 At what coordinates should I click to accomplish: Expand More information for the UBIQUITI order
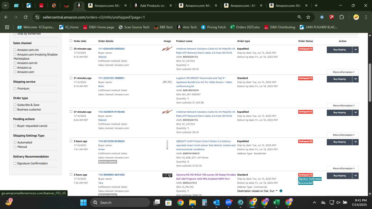point(343,168)
